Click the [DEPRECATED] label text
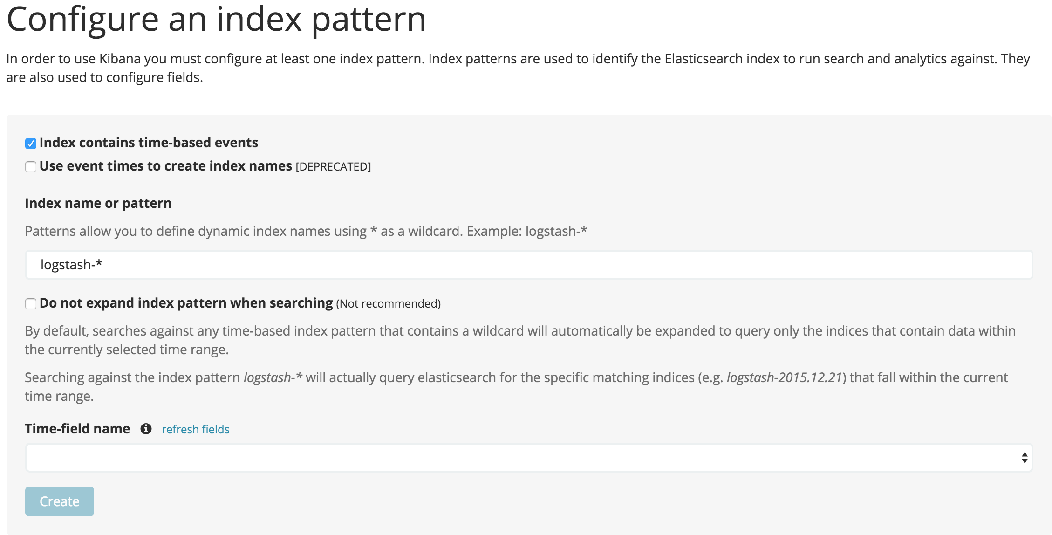 click(x=334, y=166)
